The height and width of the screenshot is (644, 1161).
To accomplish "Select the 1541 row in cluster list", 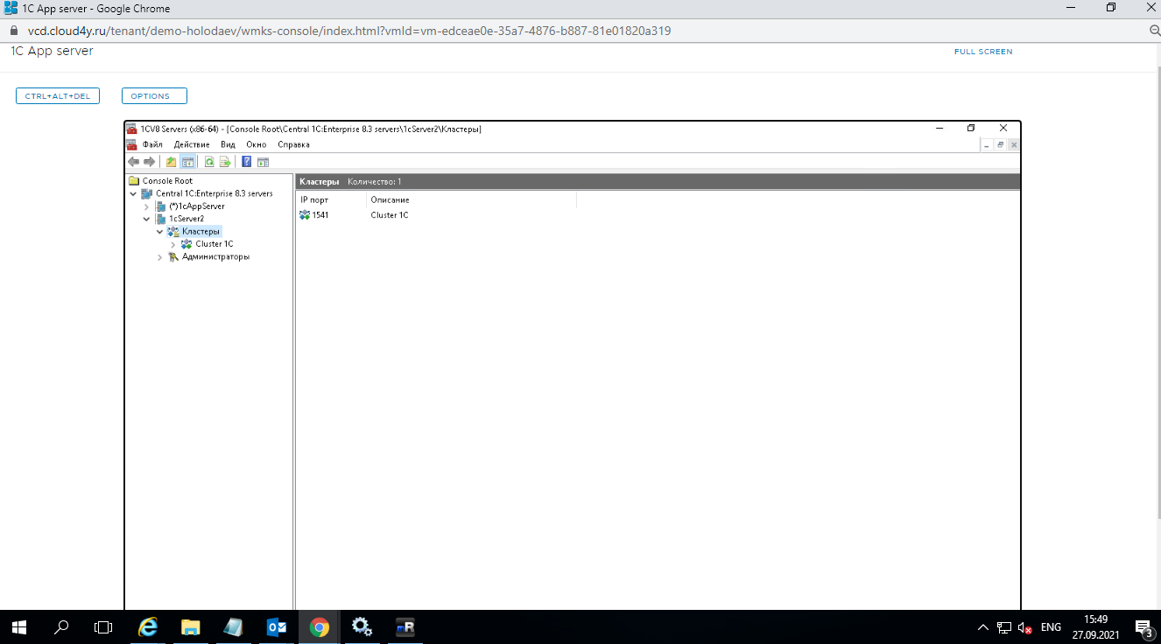I will tap(320, 215).
